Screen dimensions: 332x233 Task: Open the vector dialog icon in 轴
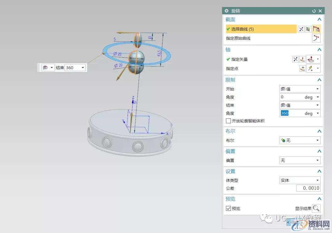coord(302,59)
